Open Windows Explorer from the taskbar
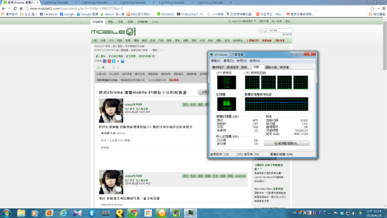 (21, 213)
